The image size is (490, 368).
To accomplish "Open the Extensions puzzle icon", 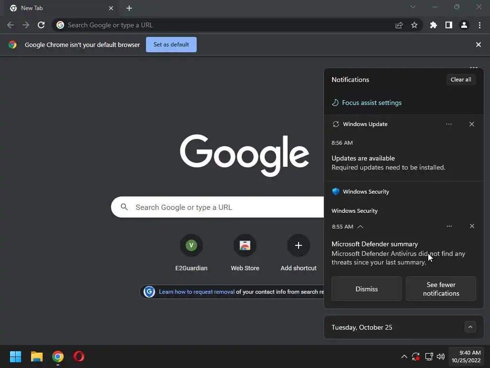I will coord(434,25).
